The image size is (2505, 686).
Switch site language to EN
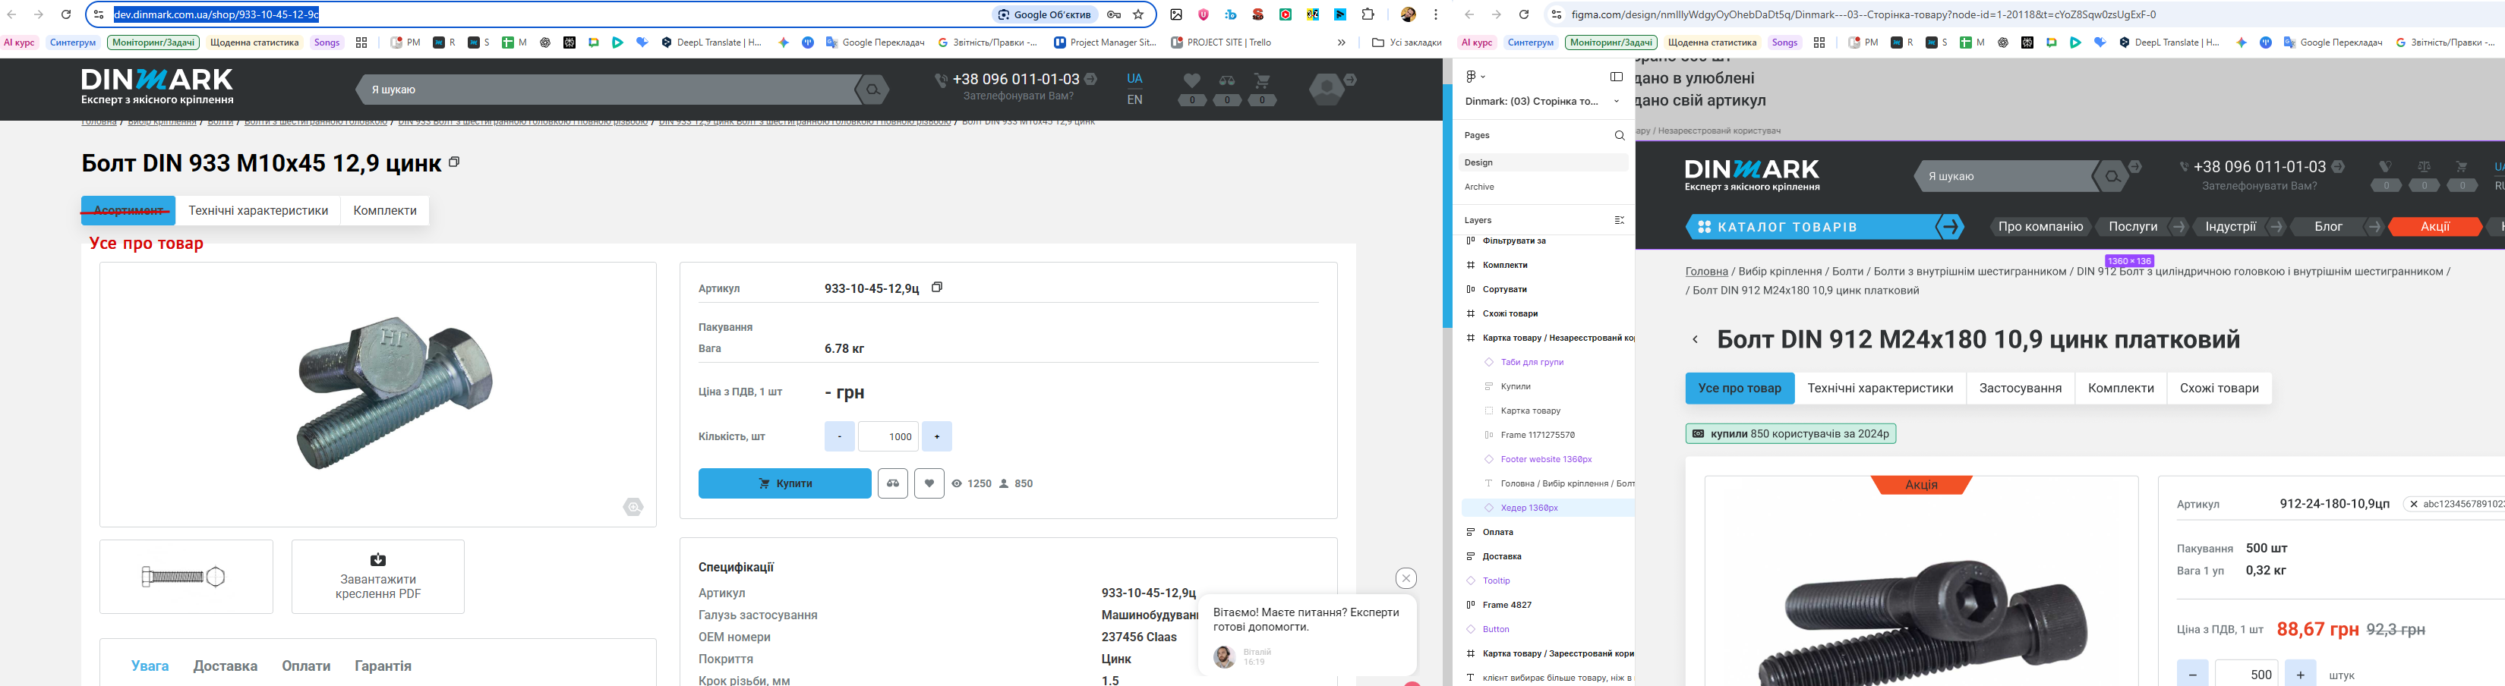(x=1135, y=99)
